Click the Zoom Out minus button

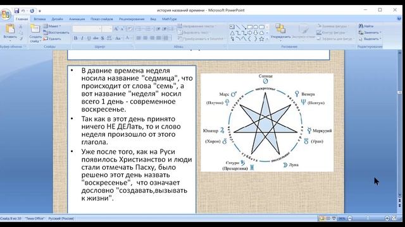click(350, 218)
